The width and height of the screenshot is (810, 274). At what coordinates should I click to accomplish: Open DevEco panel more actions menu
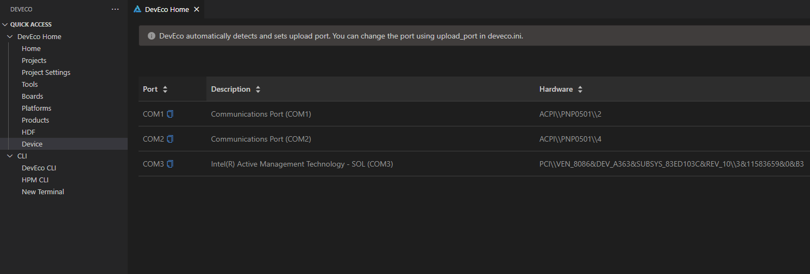coord(115,9)
